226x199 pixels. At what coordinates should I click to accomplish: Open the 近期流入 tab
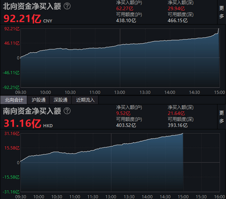(x=85, y=100)
